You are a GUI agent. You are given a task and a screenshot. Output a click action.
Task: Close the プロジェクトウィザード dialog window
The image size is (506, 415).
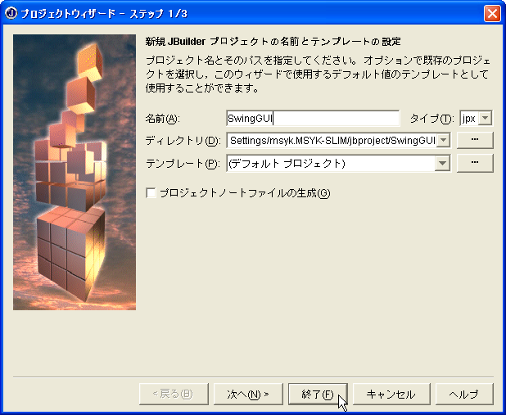click(492, 14)
